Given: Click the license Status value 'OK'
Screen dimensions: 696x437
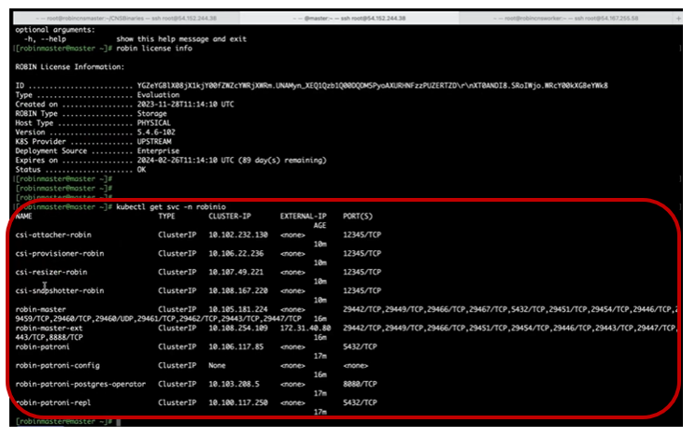Looking at the screenshot, I should (x=141, y=169).
